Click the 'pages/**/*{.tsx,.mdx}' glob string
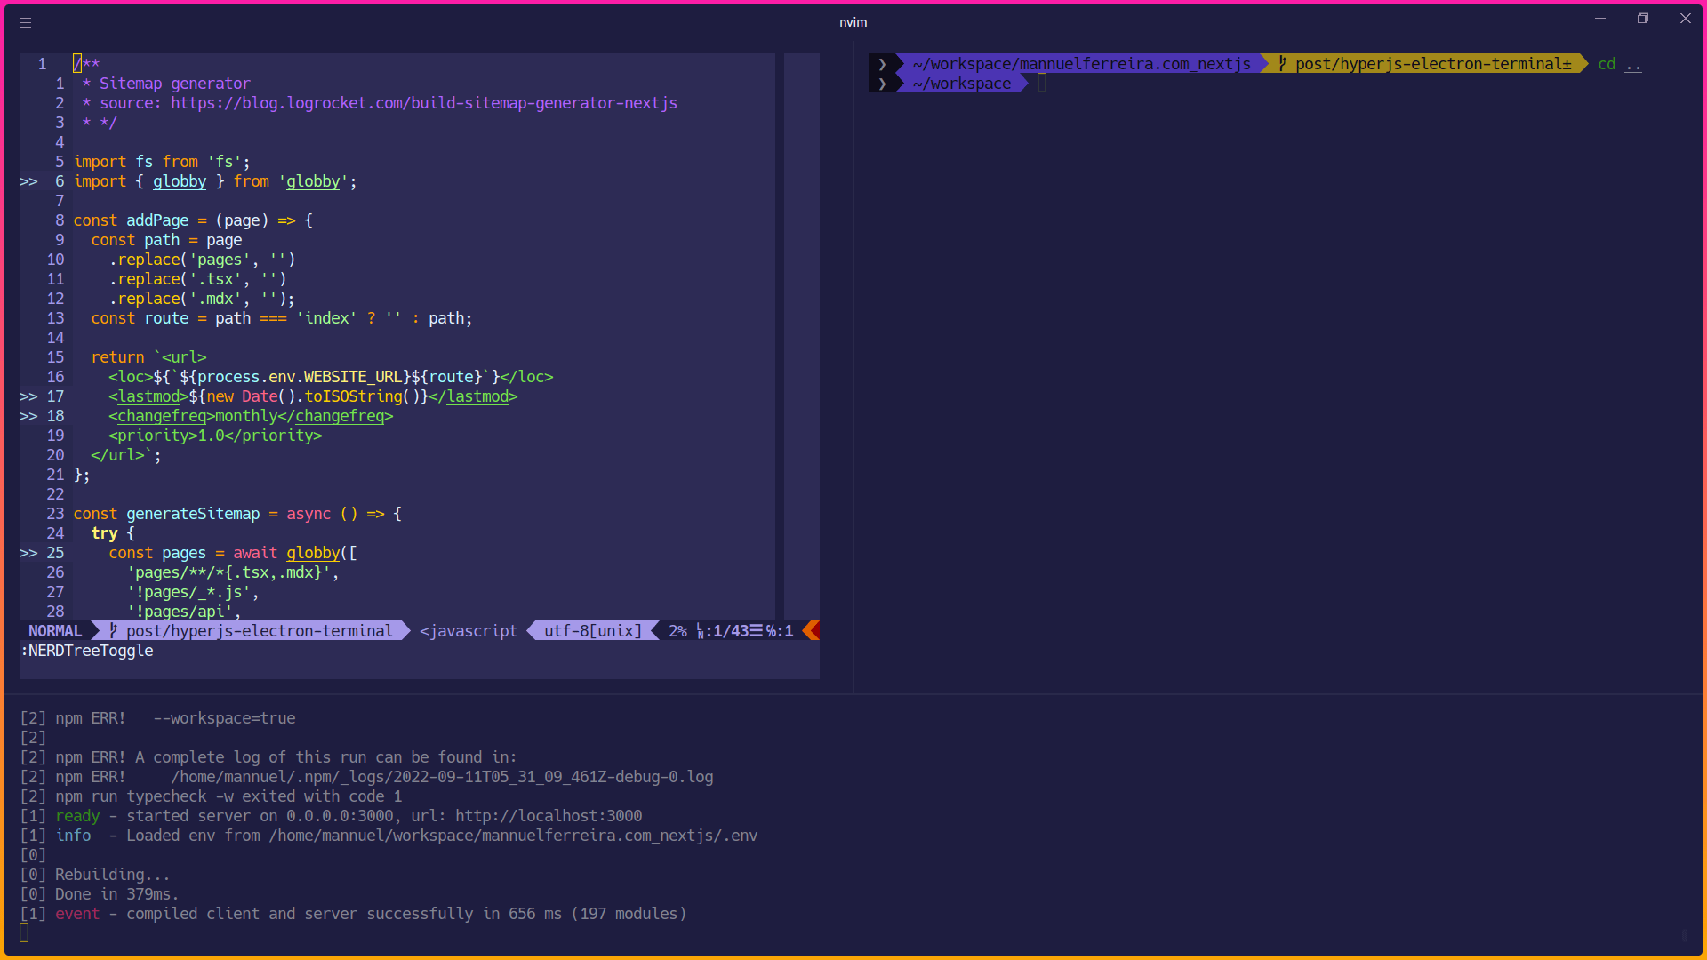This screenshot has width=1707, height=960. tap(228, 572)
